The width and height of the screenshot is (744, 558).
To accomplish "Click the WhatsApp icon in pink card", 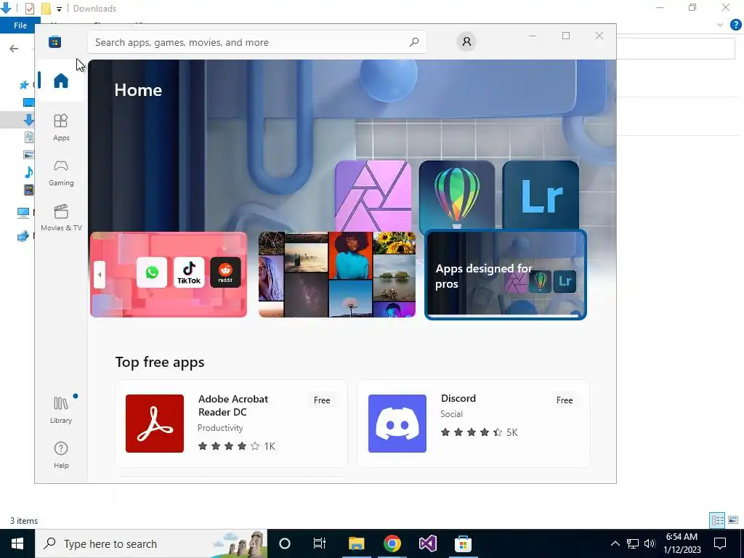I will 152,272.
